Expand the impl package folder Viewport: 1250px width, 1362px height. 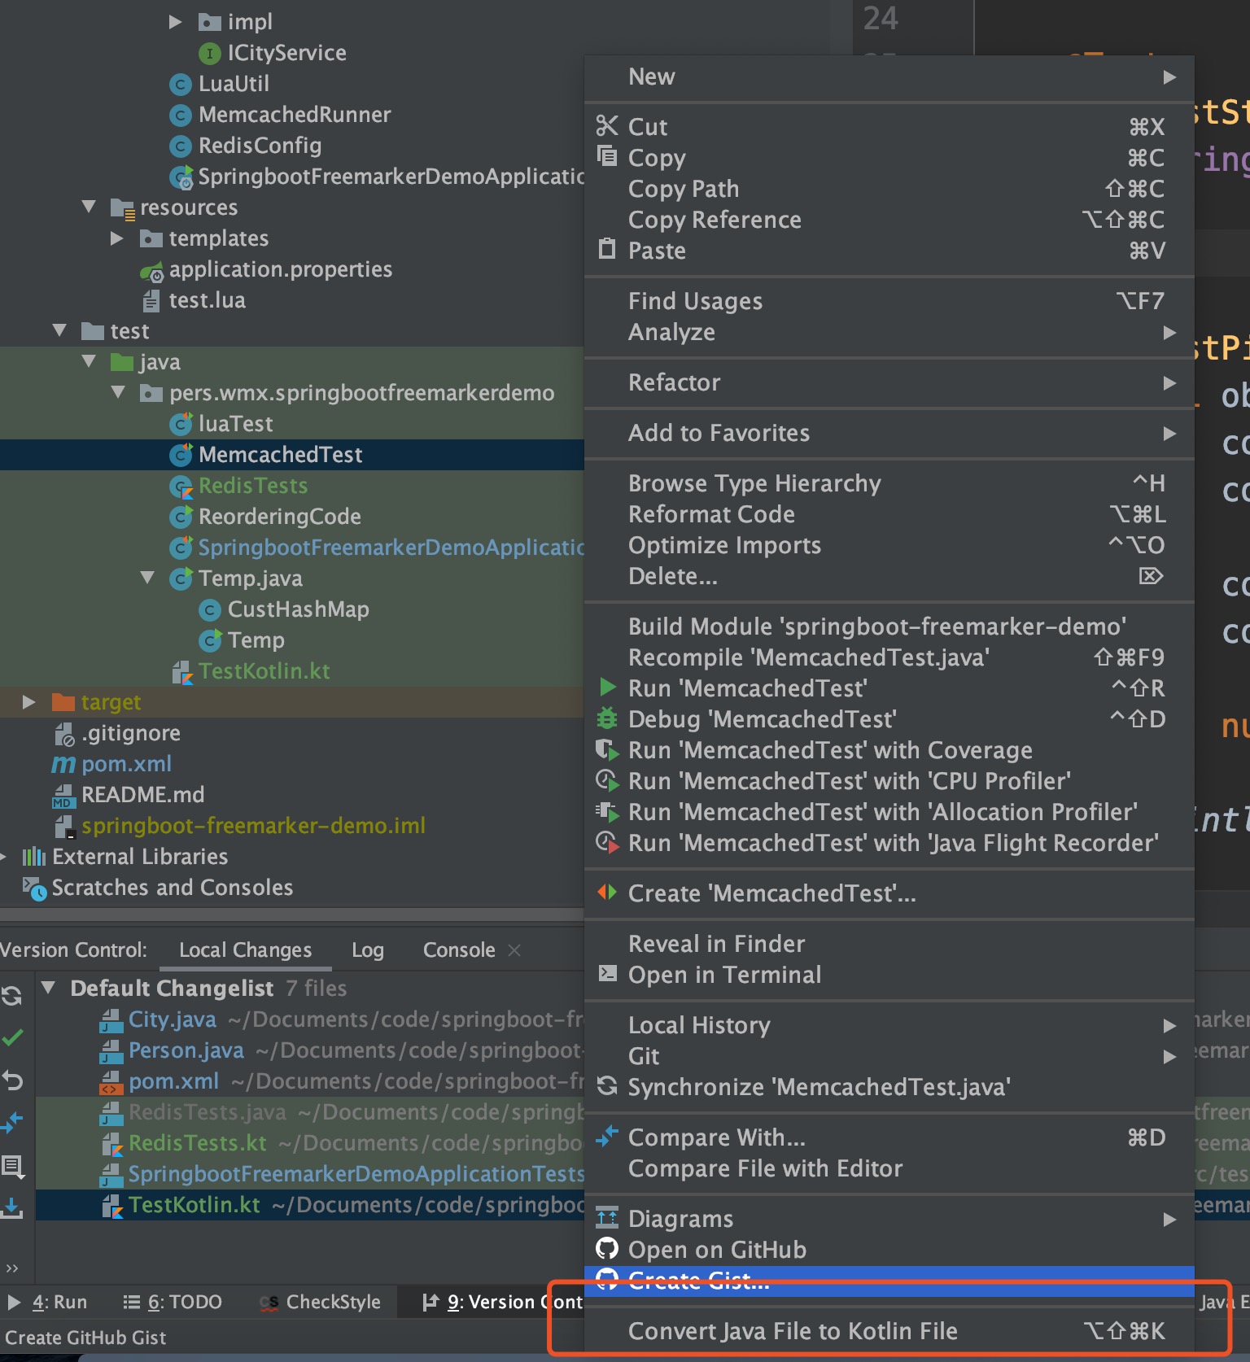pyautogui.click(x=175, y=22)
